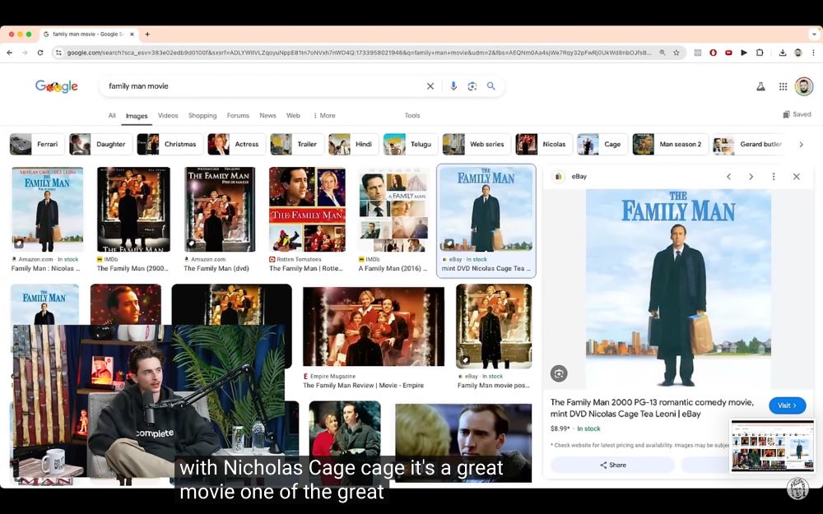
Task: Select the Trailer filter chip
Action: click(297, 144)
